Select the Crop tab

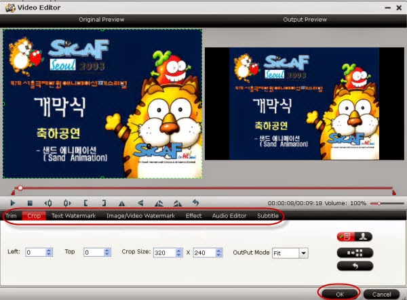(34, 216)
